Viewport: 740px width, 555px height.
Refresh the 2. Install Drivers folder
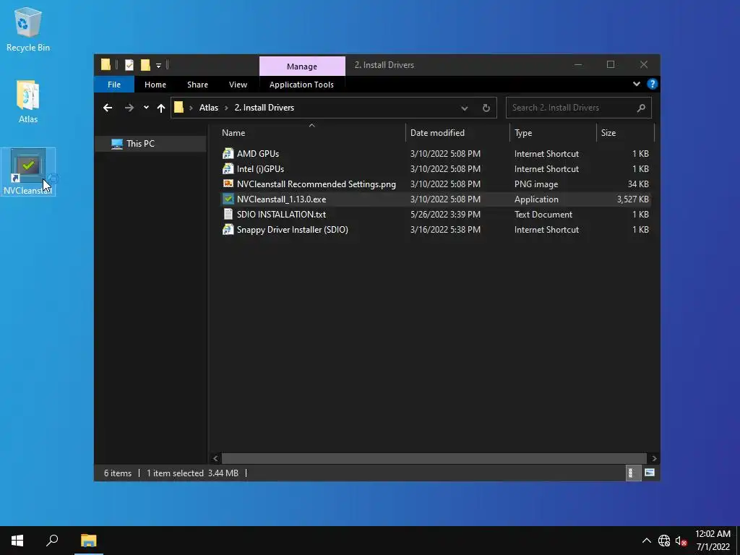pyautogui.click(x=486, y=108)
